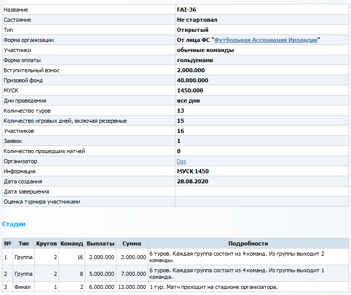Open organizer Dos profile link

click(181, 162)
